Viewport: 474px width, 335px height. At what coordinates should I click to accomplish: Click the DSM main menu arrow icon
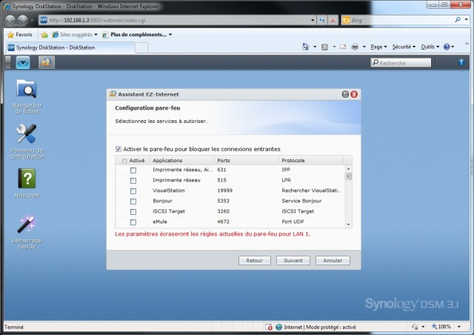click(23, 63)
